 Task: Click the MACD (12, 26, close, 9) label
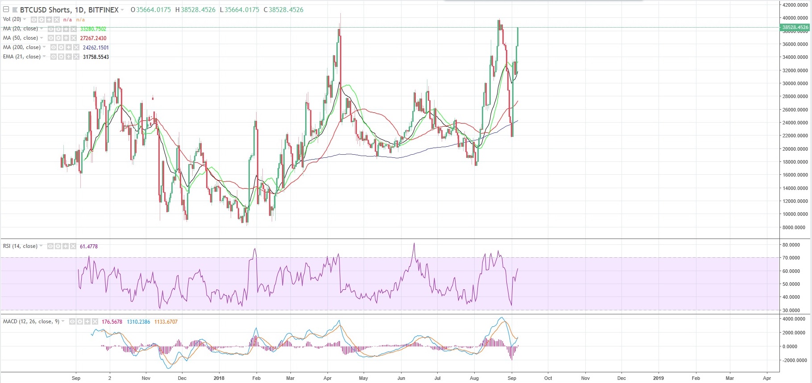point(31,321)
